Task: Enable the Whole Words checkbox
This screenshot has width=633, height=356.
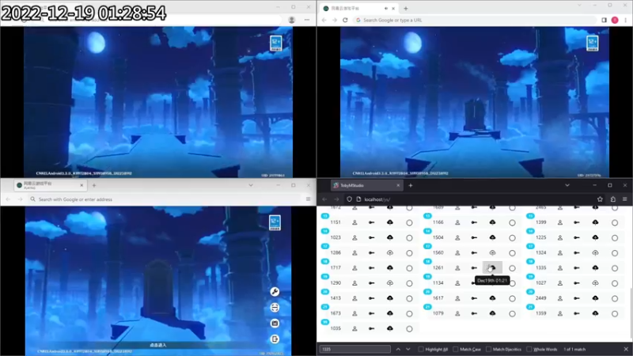Action: [529, 349]
